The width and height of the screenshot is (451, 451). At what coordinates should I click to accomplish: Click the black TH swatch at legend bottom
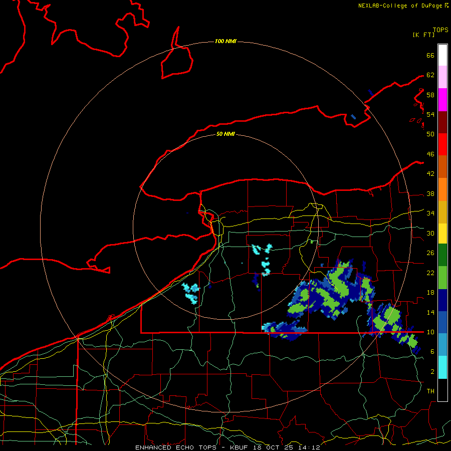click(442, 390)
